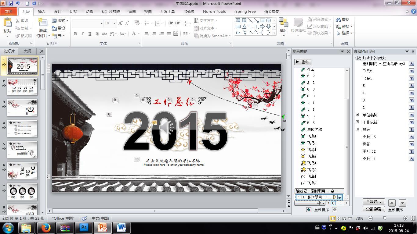Toggle visibility of 图片 15
Viewport: 417px width, 234px height.
411,137
